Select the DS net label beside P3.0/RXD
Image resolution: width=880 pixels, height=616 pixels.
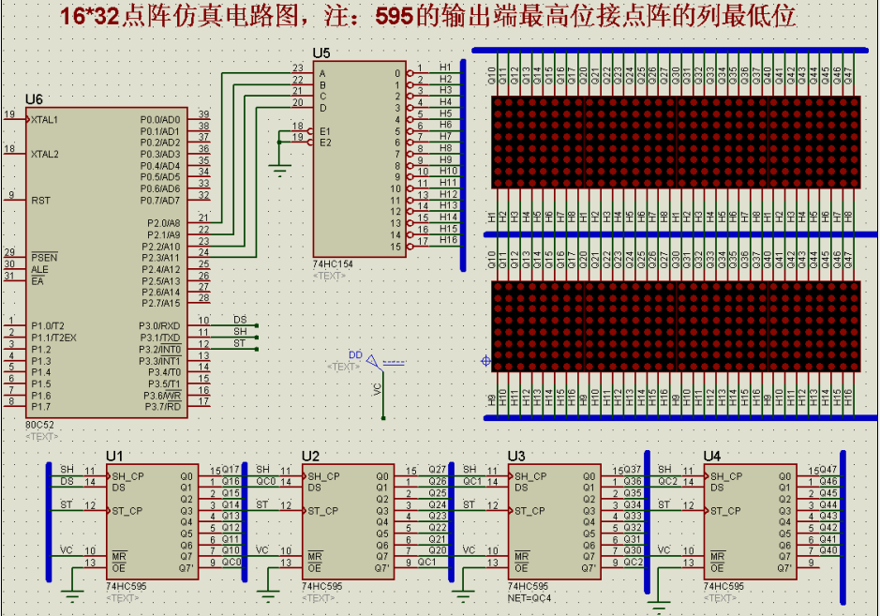point(241,320)
